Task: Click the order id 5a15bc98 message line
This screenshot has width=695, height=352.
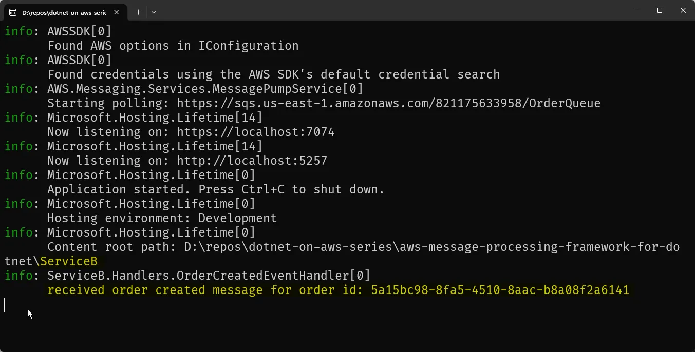Action: click(x=338, y=290)
